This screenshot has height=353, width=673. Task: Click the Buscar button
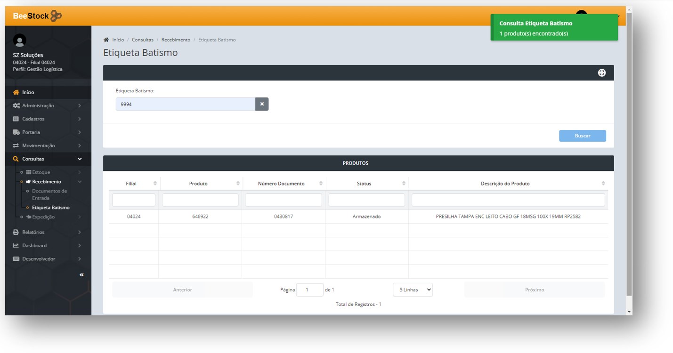(582, 136)
